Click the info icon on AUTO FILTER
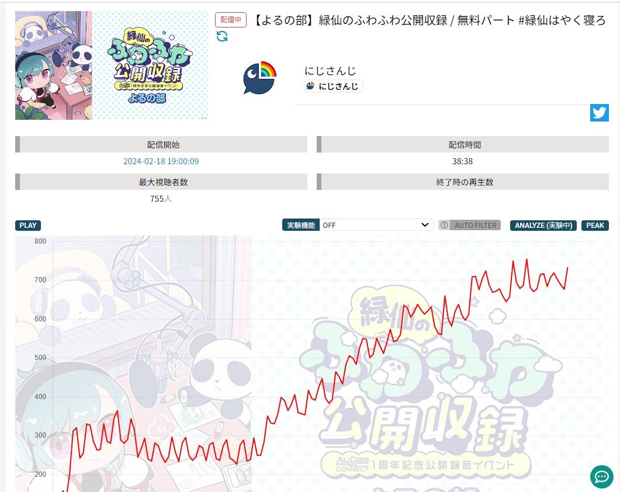Screen dimensions: 620x492 [x=445, y=225]
